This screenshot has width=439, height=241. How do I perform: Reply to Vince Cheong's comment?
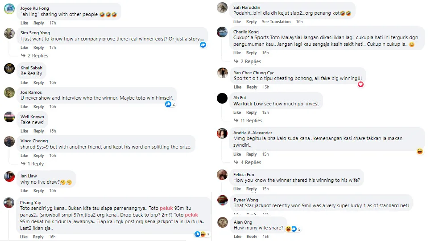(39, 156)
